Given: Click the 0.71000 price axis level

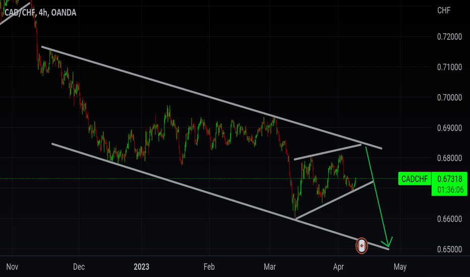Looking at the screenshot, I should [x=449, y=67].
